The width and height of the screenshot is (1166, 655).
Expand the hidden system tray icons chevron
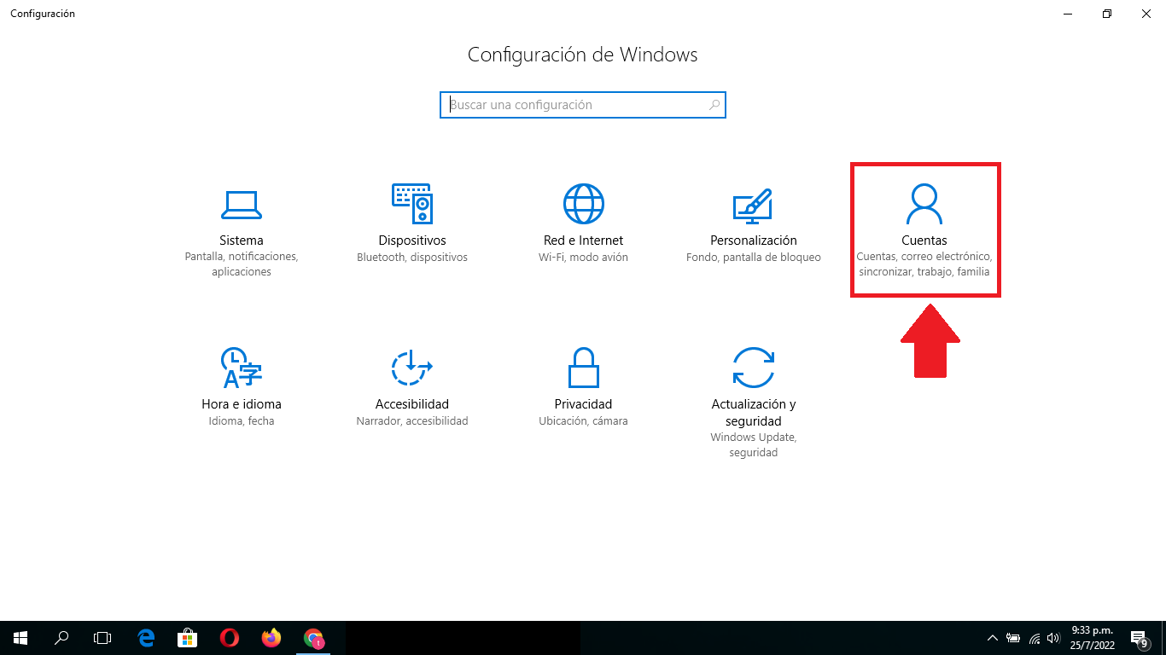(993, 638)
